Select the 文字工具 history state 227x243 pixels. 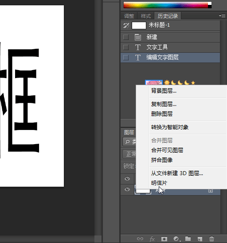170,47
